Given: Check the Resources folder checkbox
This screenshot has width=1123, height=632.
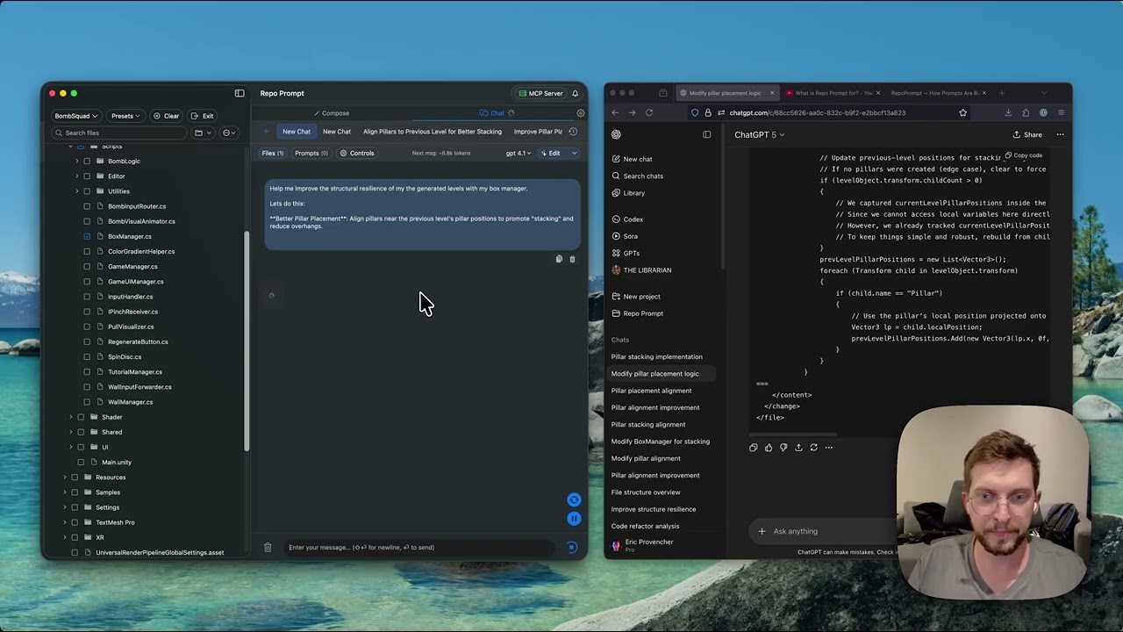Looking at the screenshot, I should tap(75, 478).
